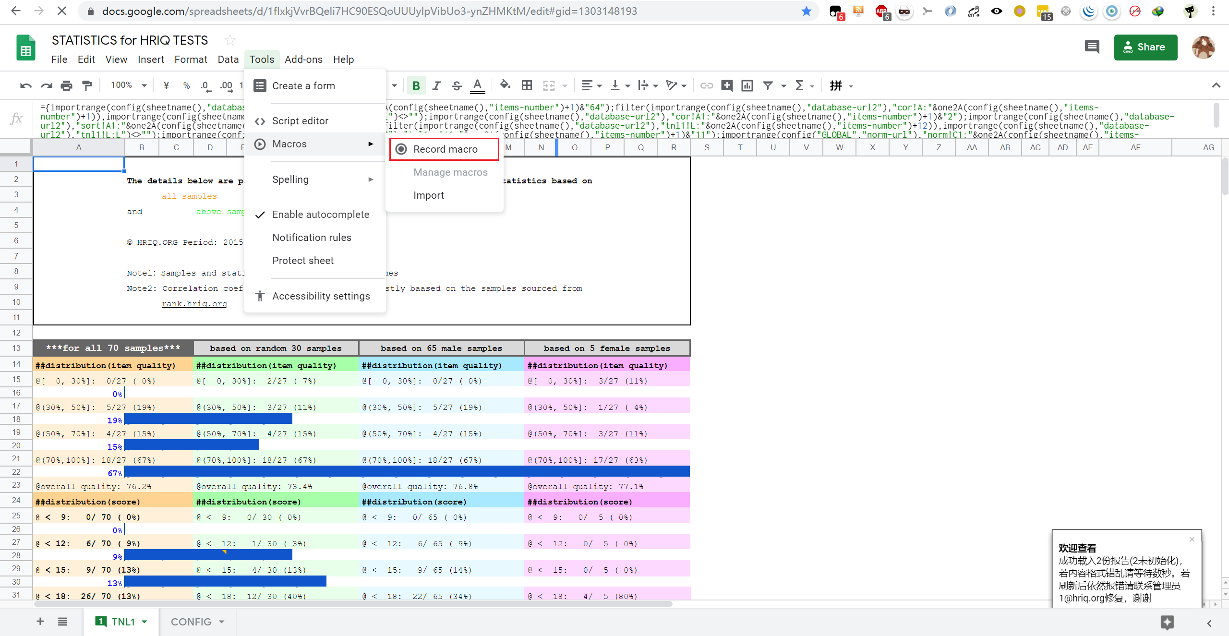Select the paint format tool
This screenshot has height=636, width=1229.
pos(87,85)
